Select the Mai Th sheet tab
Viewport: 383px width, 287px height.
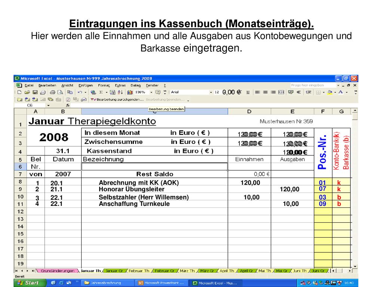[x=264, y=271]
